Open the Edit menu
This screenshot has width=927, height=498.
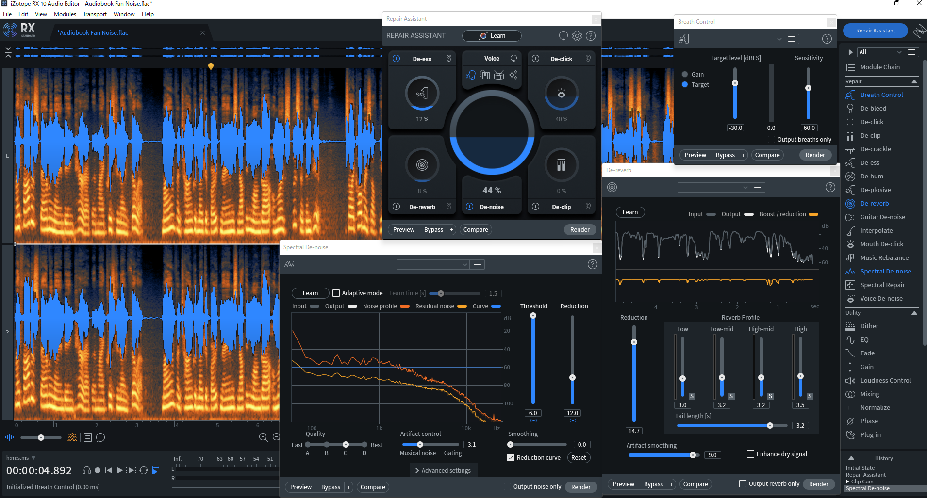click(23, 14)
